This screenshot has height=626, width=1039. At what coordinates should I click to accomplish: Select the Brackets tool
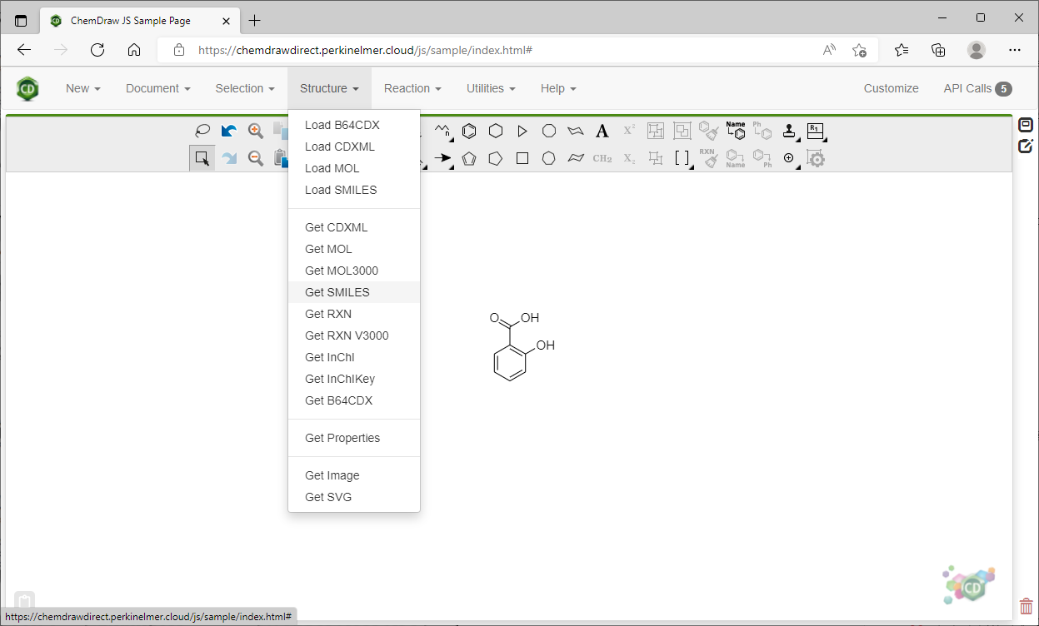click(682, 158)
